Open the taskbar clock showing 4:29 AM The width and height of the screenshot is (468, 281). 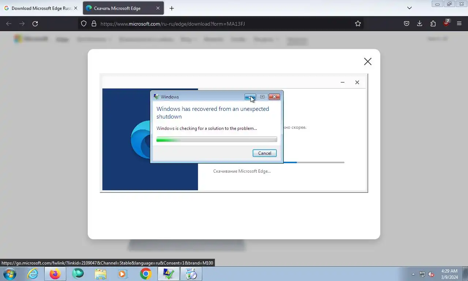449,274
